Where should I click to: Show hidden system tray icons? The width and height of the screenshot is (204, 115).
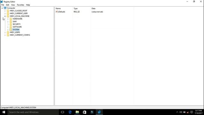point(177,112)
